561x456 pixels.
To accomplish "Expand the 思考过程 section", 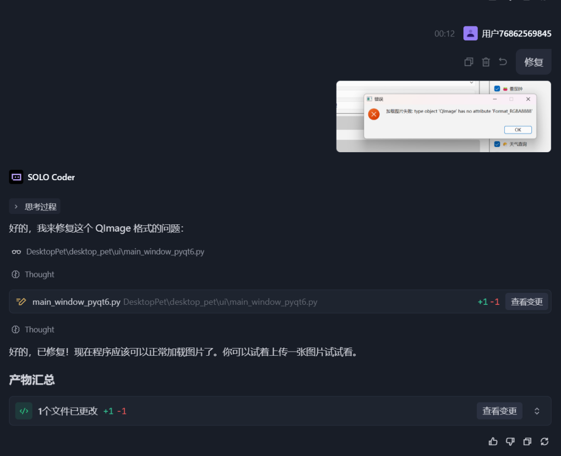I will pyautogui.click(x=34, y=206).
